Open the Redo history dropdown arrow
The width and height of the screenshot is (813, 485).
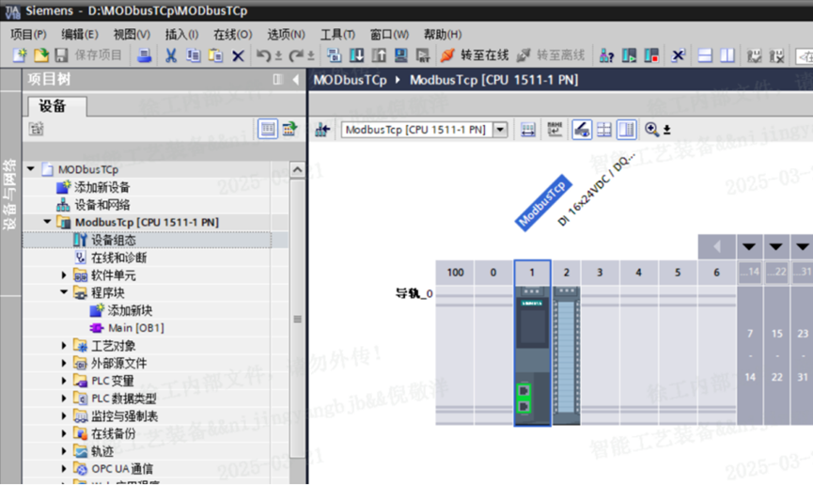311,55
